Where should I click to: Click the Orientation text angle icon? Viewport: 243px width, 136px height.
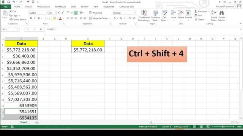click(x=81, y=12)
